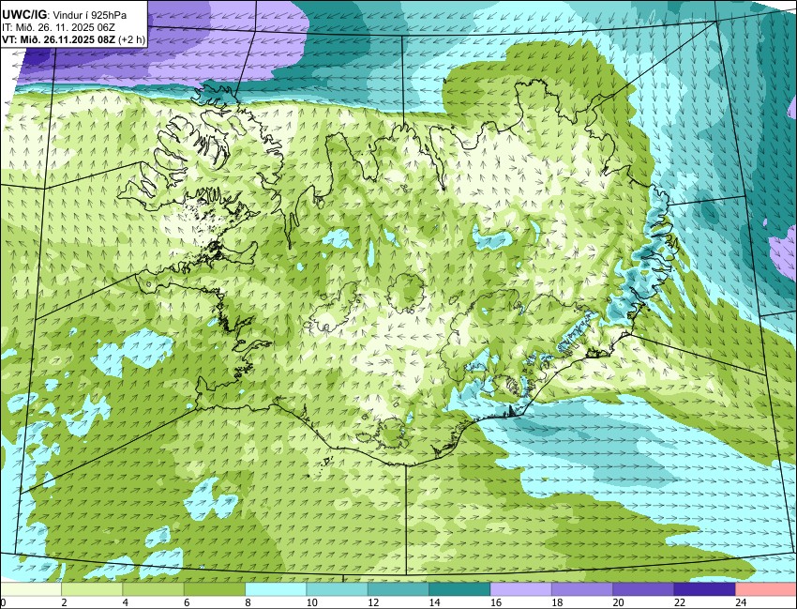The height and width of the screenshot is (609, 797).
Task: Click the 4–6 green legend swatch
Action: (153, 589)
